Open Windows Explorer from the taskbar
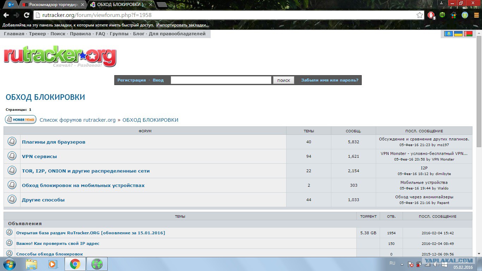 tap(31, 264)
